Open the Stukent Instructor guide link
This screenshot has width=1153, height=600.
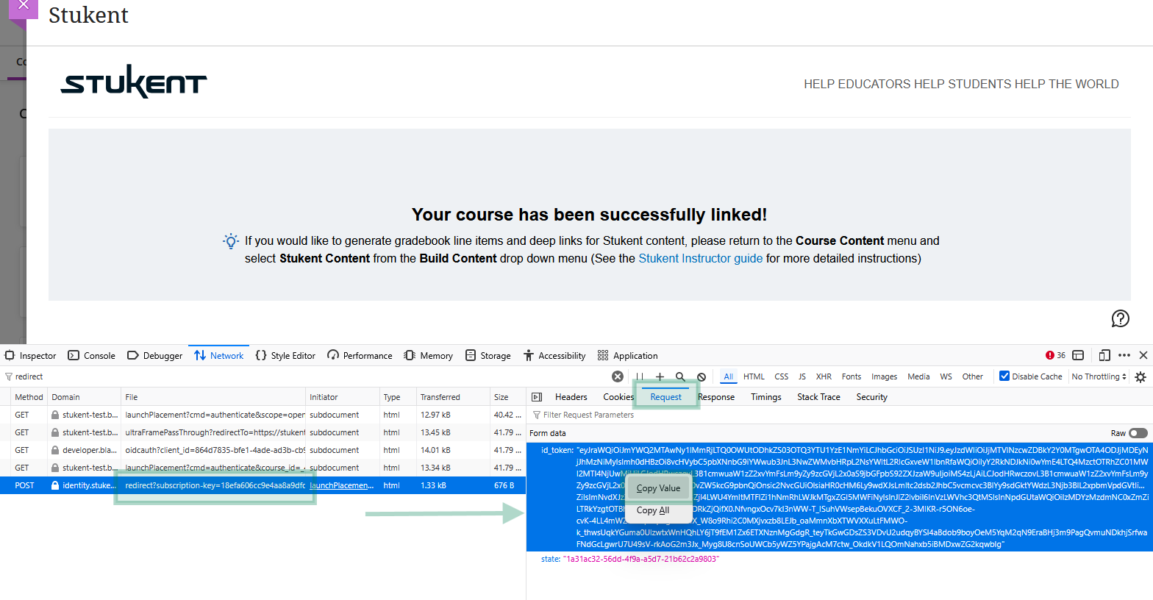point(701,259)
